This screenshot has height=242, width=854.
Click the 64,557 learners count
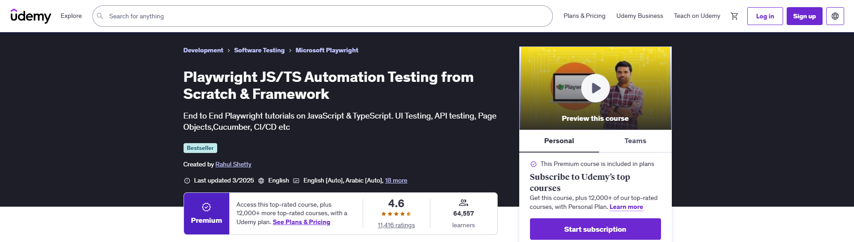click(464, 213)
